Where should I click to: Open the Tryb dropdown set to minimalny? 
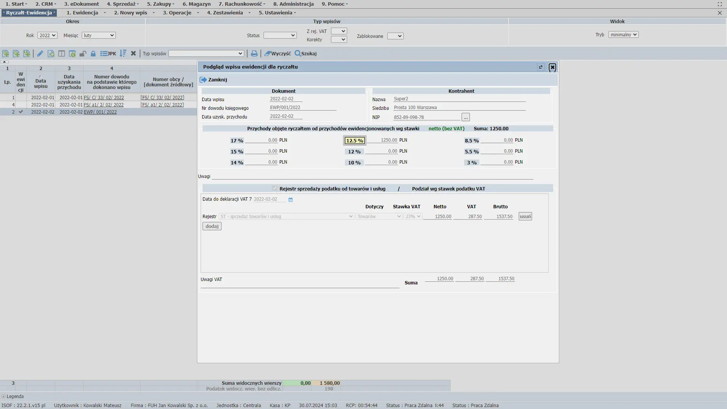(x=623, y=34)
